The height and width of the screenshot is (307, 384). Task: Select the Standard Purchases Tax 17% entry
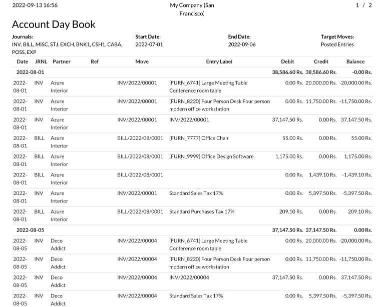[x=202, y=211]
